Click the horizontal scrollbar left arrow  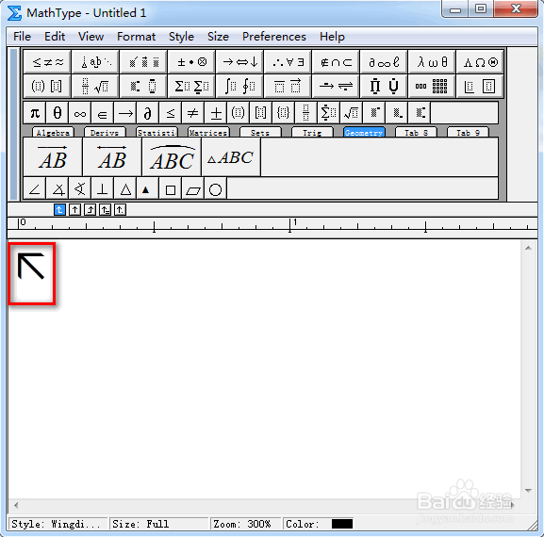point(16,505)
